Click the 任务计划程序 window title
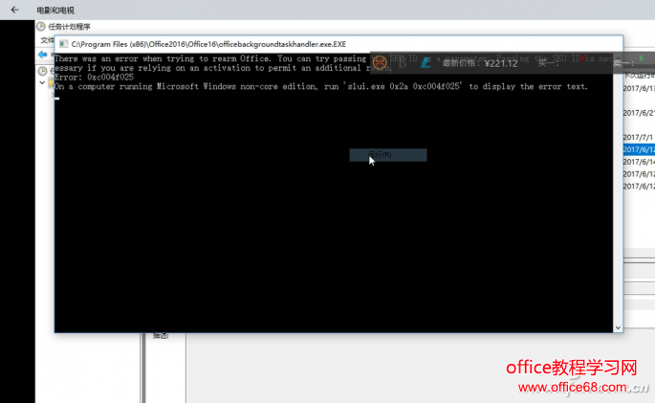The width and height of the screenshot is (655, 403). pos(70,27)
